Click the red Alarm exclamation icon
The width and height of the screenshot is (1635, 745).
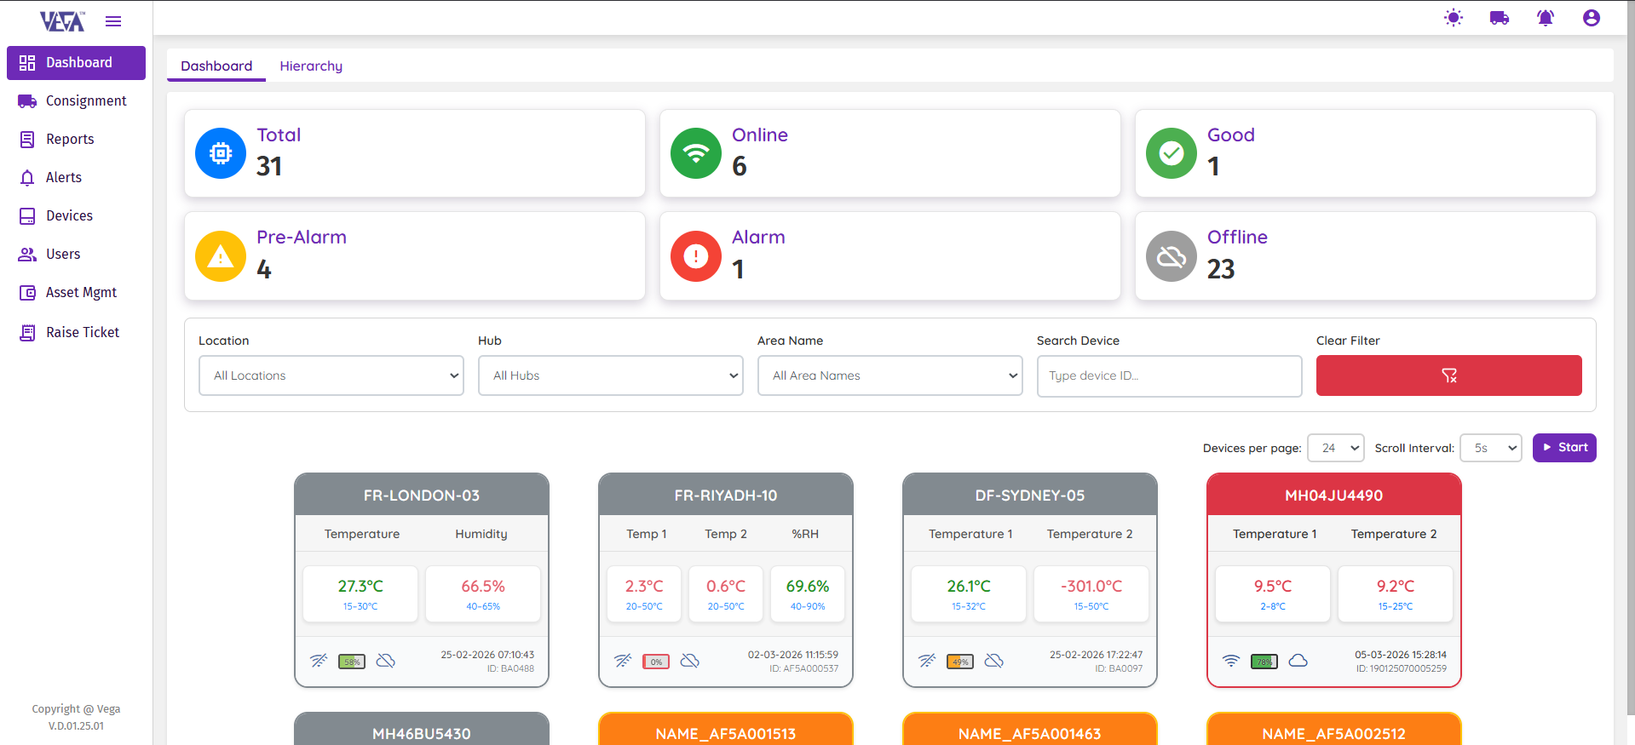pyautogui.click(x=696, y=256)
